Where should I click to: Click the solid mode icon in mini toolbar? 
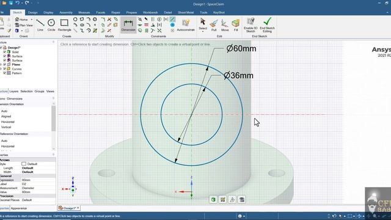(x=213, y=200)
